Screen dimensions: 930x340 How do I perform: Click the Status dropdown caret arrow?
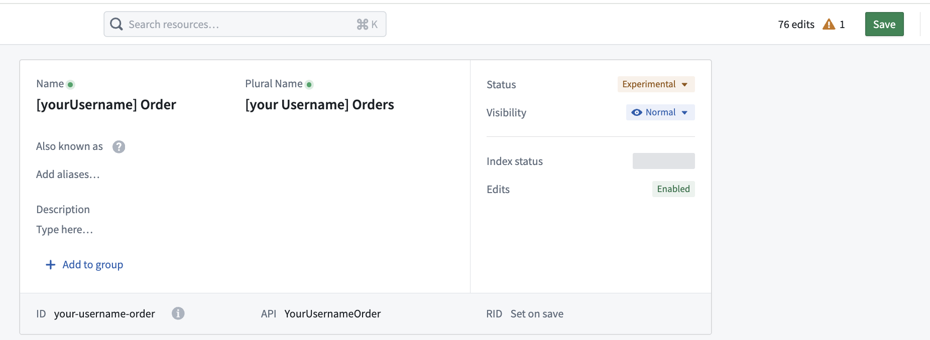tap(684, 84)
